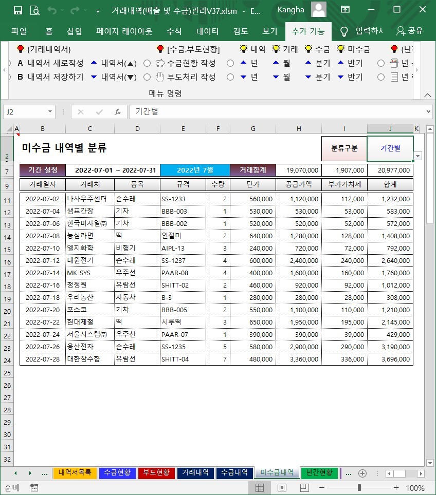This screenshot has height=495, width=436.
Task: Select radio button before document 년 icon
Action: pyautogui.click(x=381, y=77)
